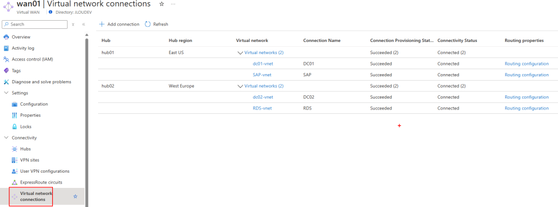The height and width of the screenshot is (207, 558).
Task: Click the Diagnose and solve problems wrench icon
Action: pos(6,82)
